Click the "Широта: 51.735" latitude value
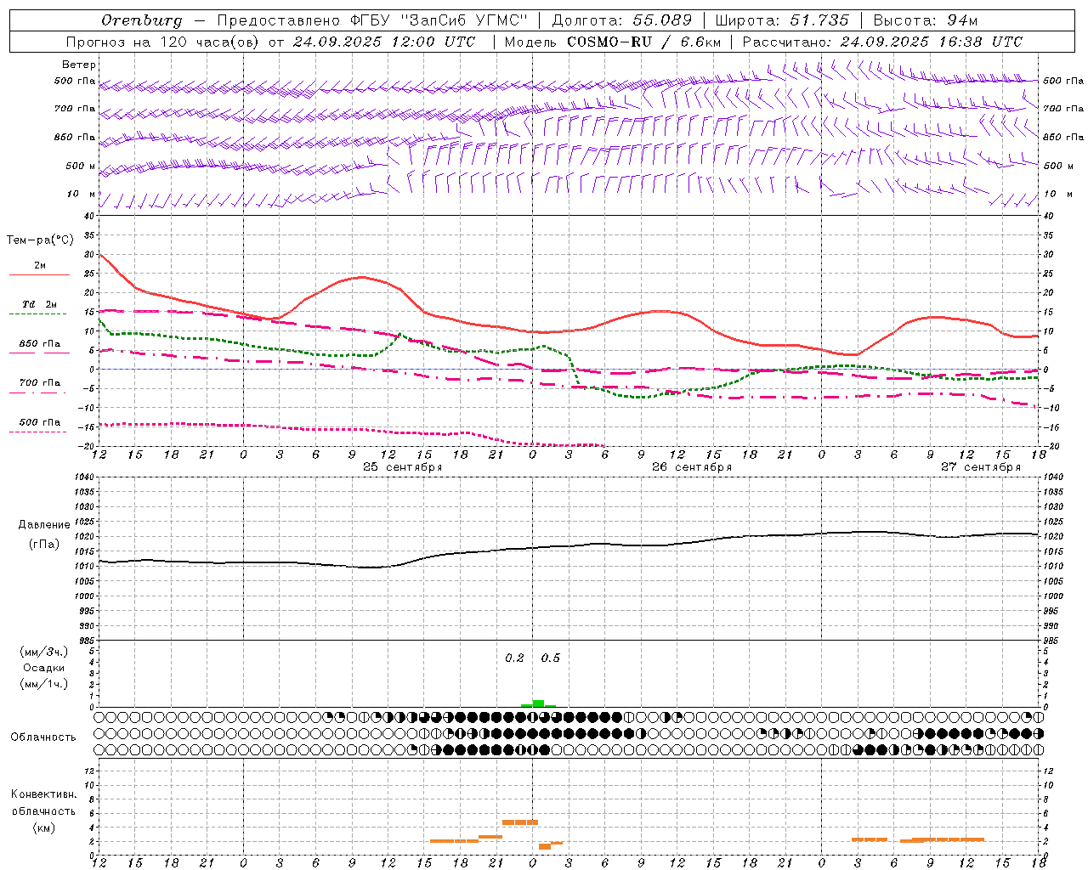The height and width of the screenshot is (870, 1088). coord(782,20)
